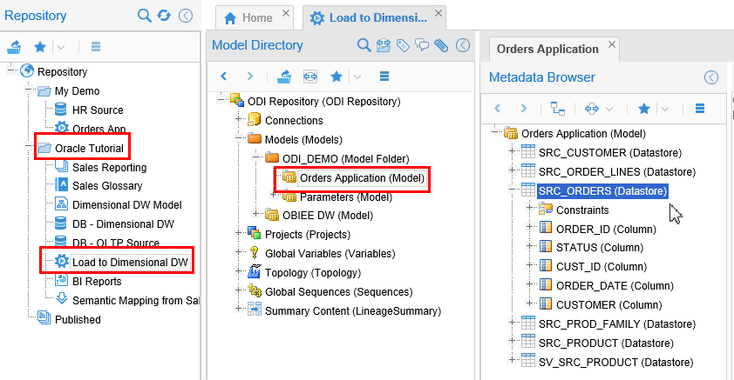Close the Orders Application tab
This screenshot has width=734, height=380.
coord(611,44)
